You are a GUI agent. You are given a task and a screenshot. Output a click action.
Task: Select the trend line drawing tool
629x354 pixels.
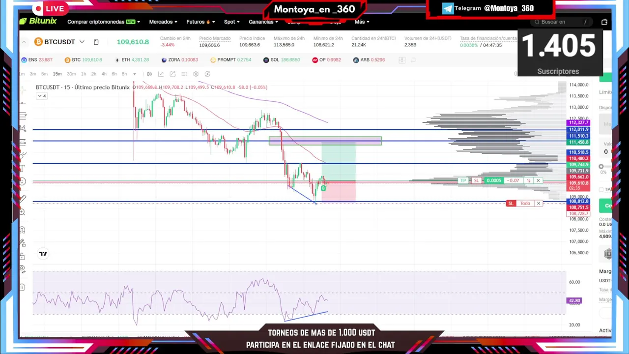(23, 103)
